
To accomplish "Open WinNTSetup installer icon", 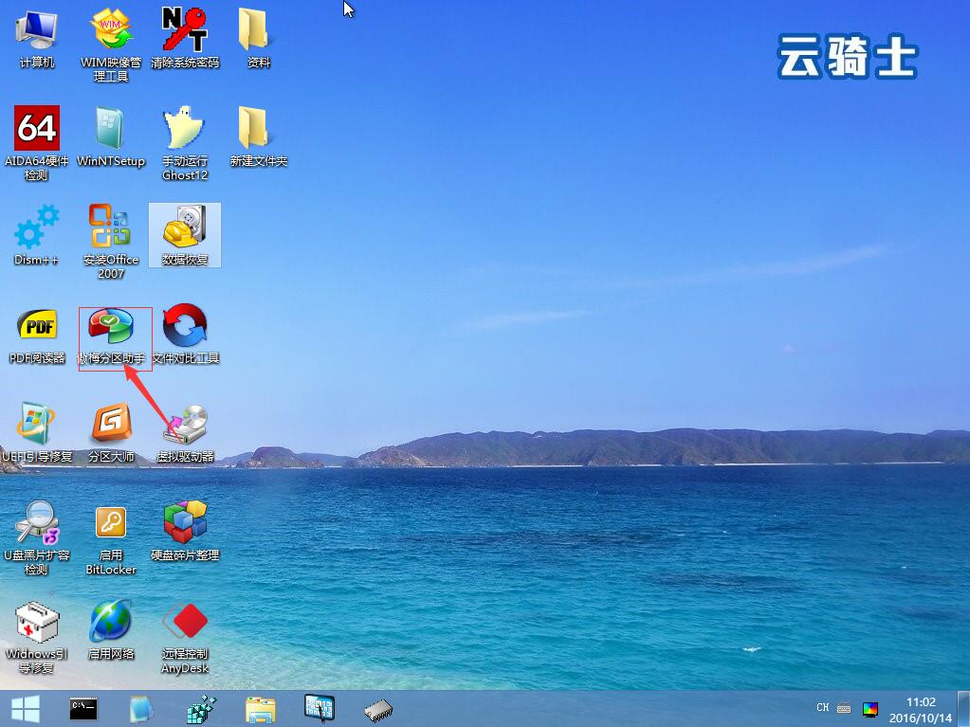I will [111, 137].
